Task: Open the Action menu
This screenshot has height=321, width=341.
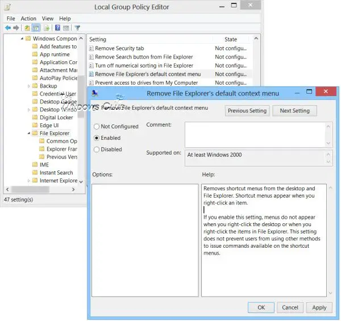Action: [28, 19]
